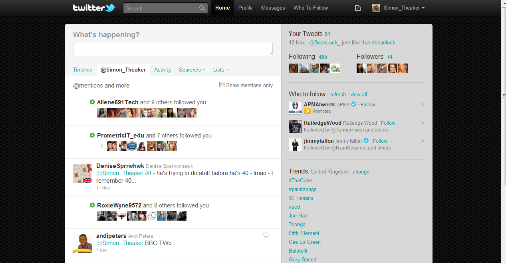
Task: Click APMAtweets avatar in Who to follow
Action: click(x=295, y=108)
